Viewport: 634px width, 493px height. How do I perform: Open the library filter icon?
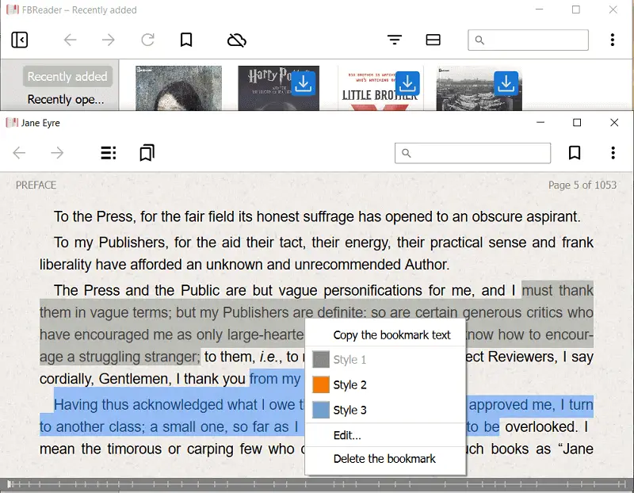[395, 40]
